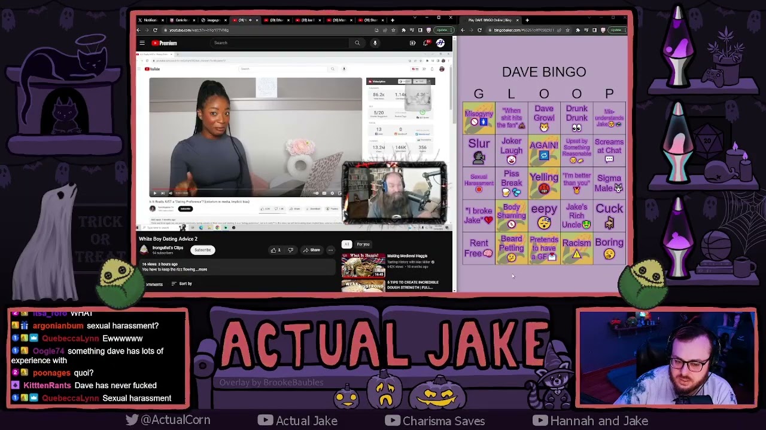766x430 pixels.
Task: Toggle the Body Shaming bingo square
Action: (x=511, y=216)
